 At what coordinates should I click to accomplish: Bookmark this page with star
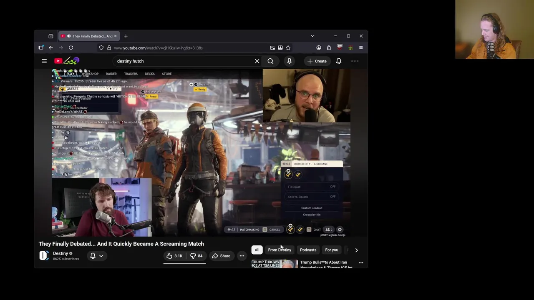click(288, 48)
